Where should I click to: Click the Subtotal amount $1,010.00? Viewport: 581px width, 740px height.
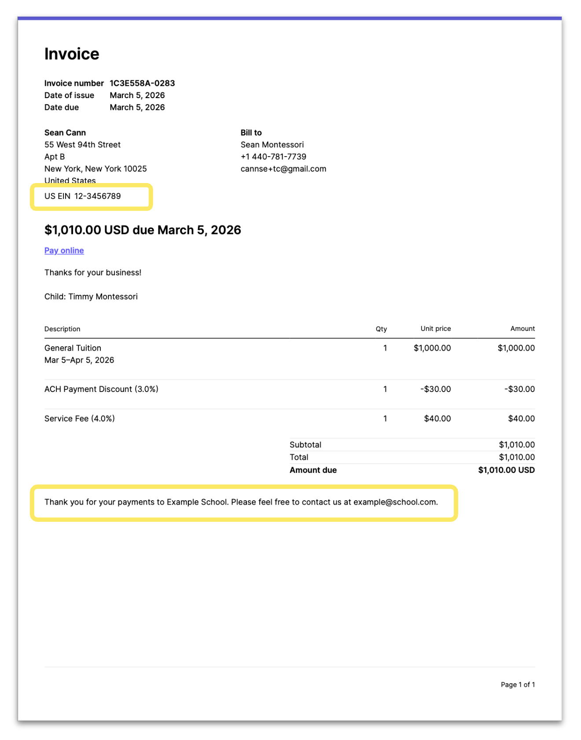(517, 445)
